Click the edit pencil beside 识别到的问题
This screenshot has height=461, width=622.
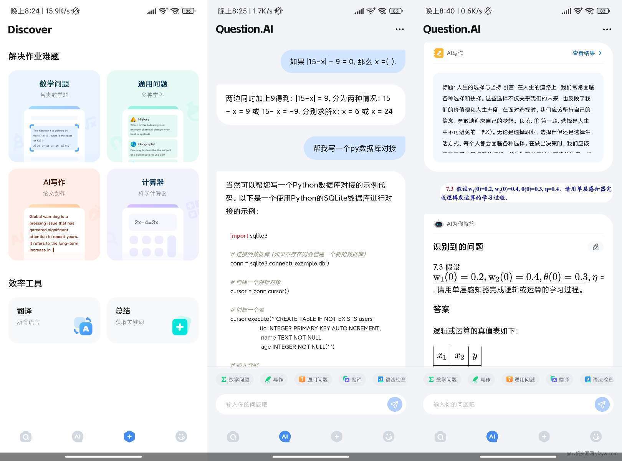(x=596, y=247)
